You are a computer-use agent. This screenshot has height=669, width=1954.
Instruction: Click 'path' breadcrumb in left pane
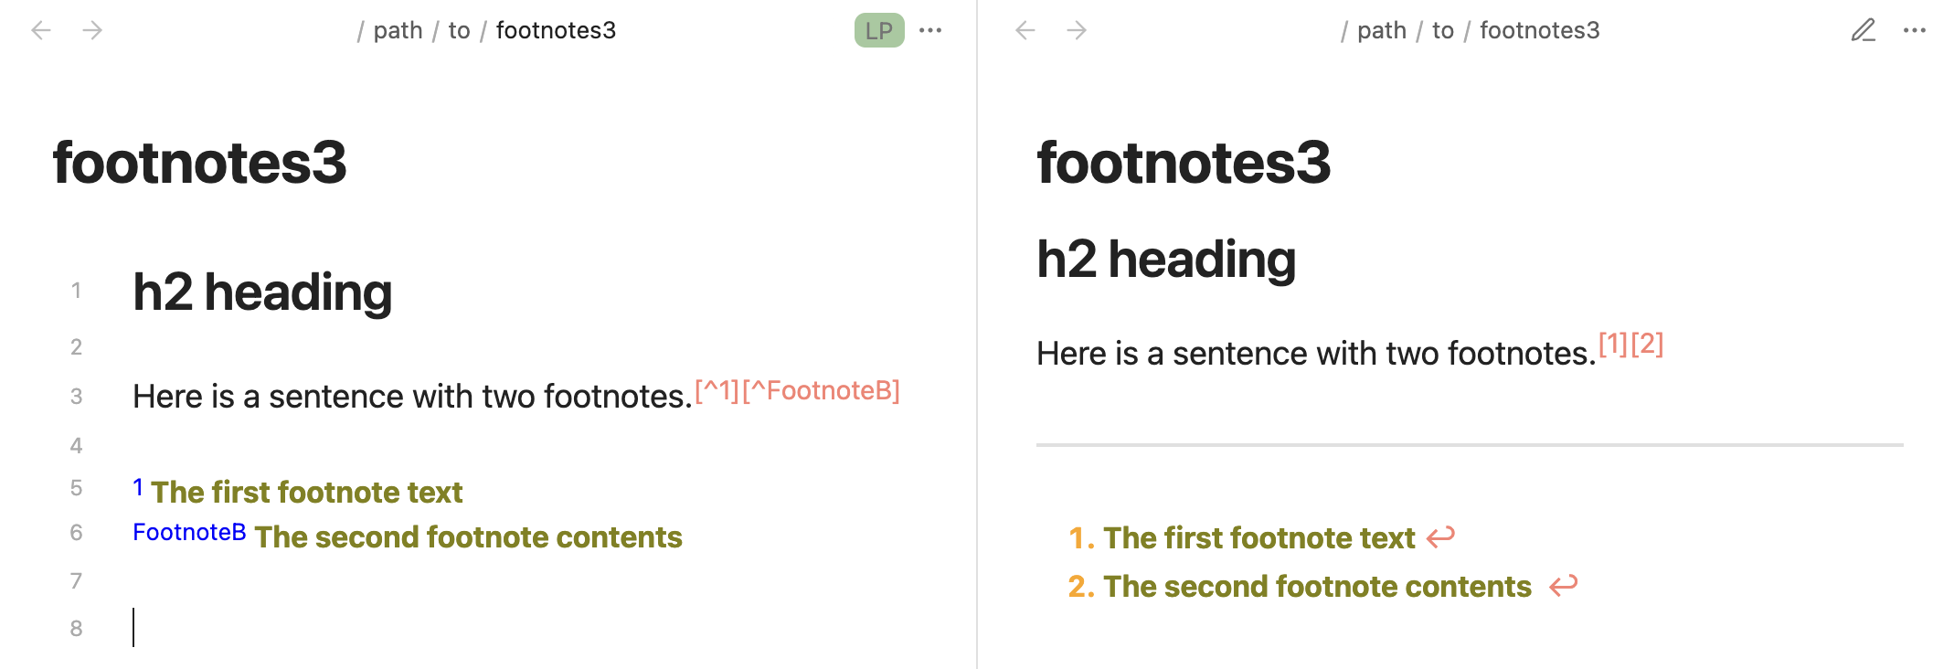pyautogui.click(x=398, y=30)
